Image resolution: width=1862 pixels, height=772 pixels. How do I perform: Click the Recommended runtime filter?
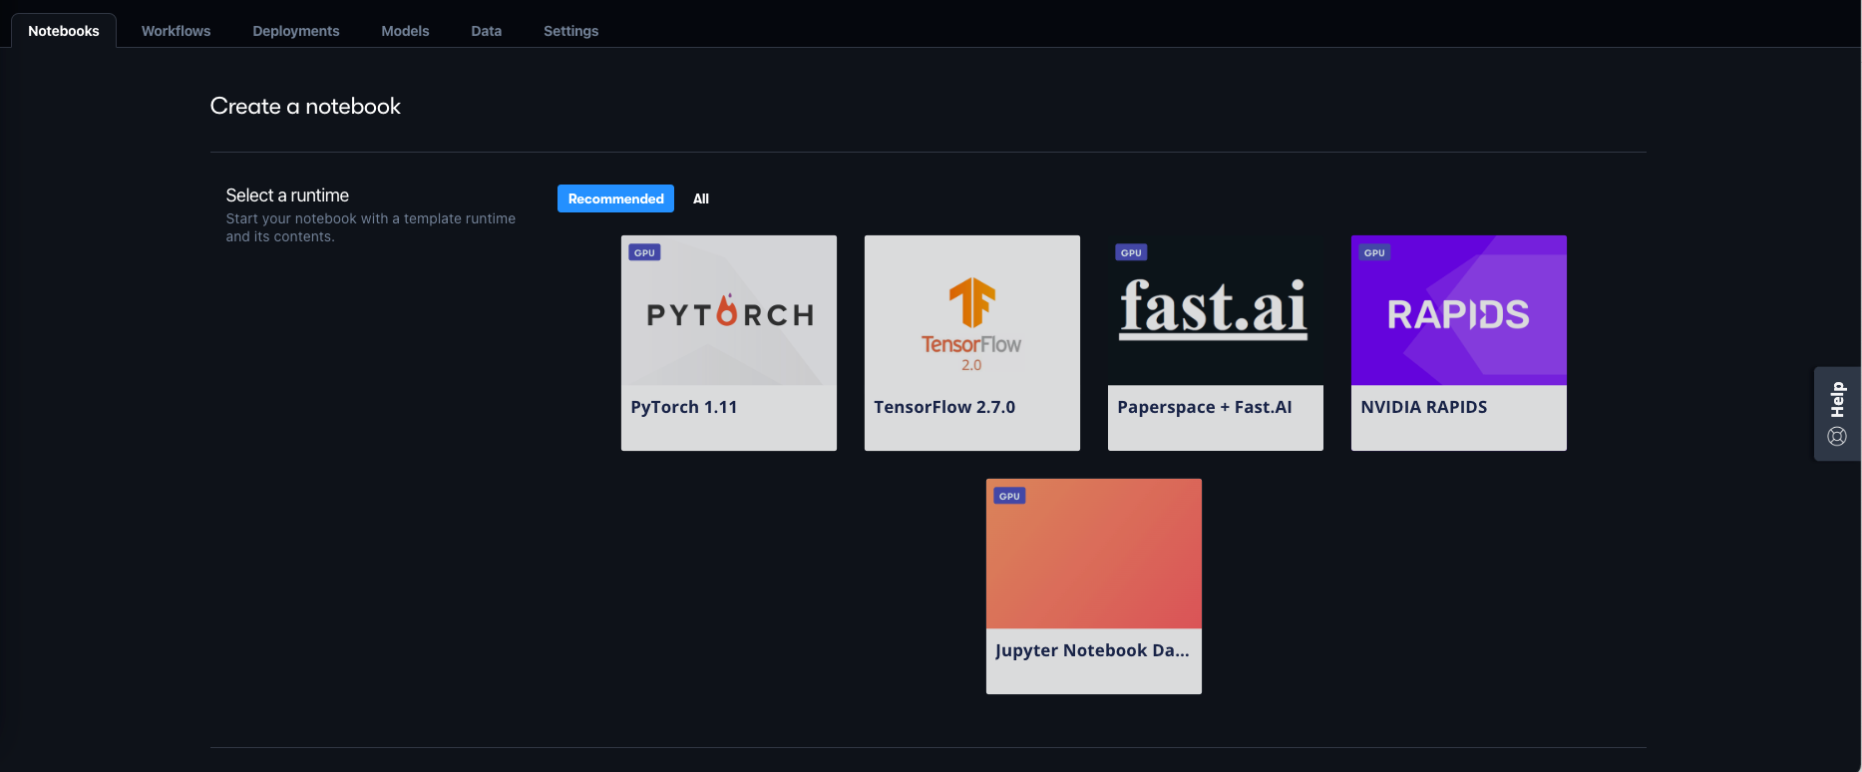615,198
